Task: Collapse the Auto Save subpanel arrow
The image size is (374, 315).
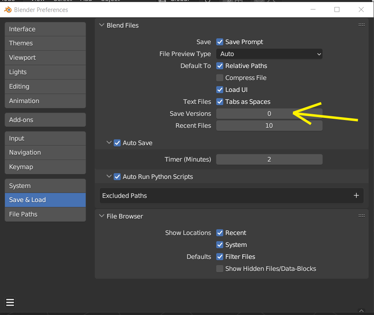Action: (109, 143)
